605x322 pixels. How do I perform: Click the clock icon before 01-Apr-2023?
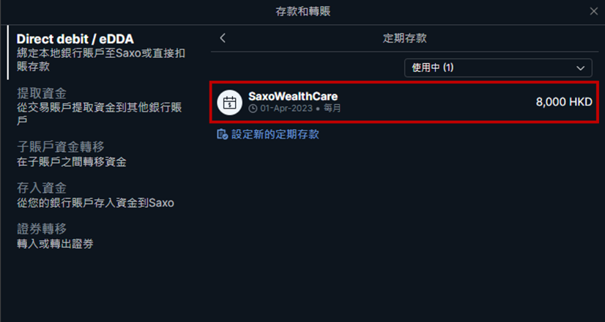point(253,109)
